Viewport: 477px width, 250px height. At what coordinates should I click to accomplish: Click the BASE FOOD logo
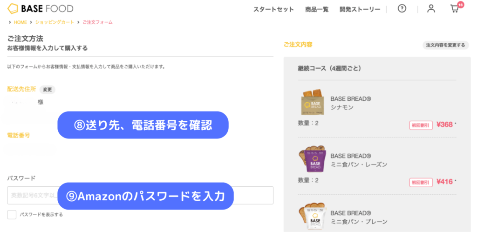(x=40, y=8)
